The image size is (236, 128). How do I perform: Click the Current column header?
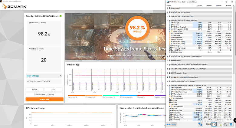point(199,5)
